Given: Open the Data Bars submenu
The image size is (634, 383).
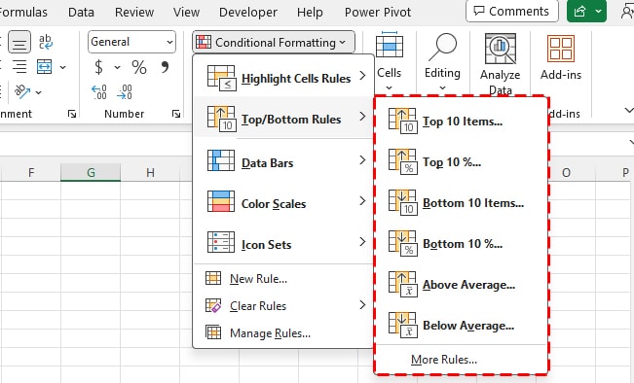Looking at the screenshot, I should click(284, 161).
